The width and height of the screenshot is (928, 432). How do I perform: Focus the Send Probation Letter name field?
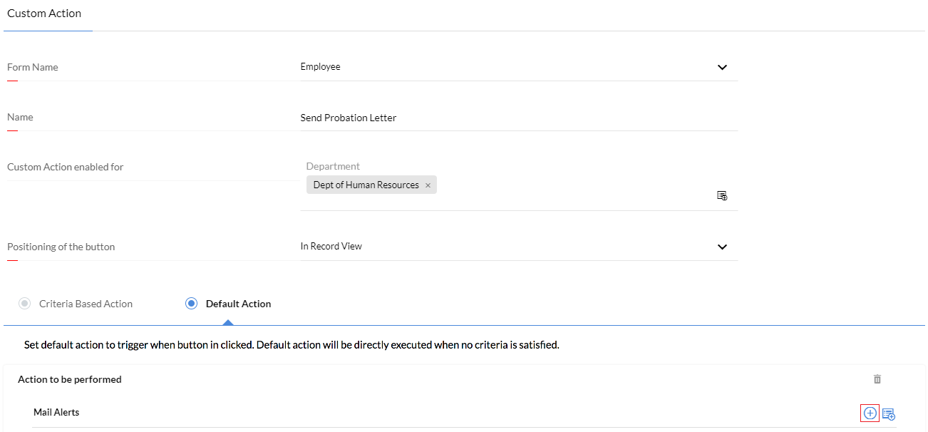(x=519, y=118)
